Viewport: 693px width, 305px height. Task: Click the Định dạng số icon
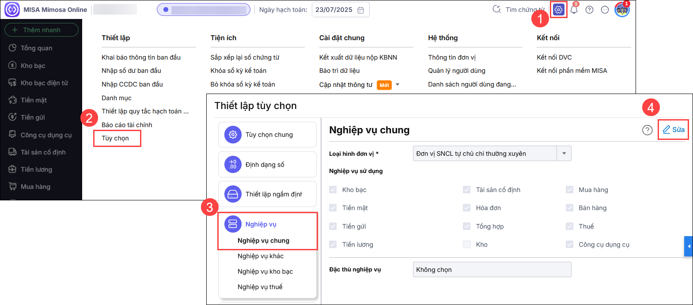(x=233, y=165)
